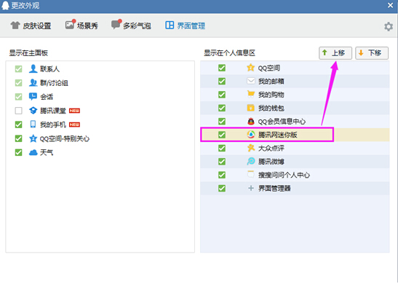Click the 我的钱包 wallet icon

click(251, 108)
